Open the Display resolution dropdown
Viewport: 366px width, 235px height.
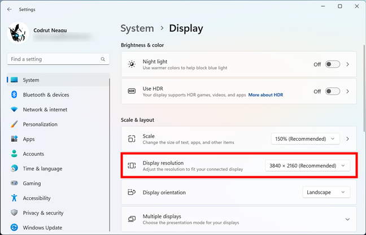[x=308, y=166]
